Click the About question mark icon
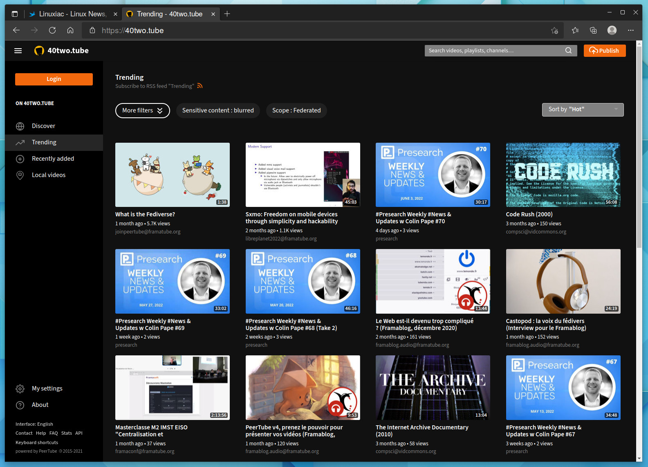The height and width of the screenshot is (467, 648). 20,405
